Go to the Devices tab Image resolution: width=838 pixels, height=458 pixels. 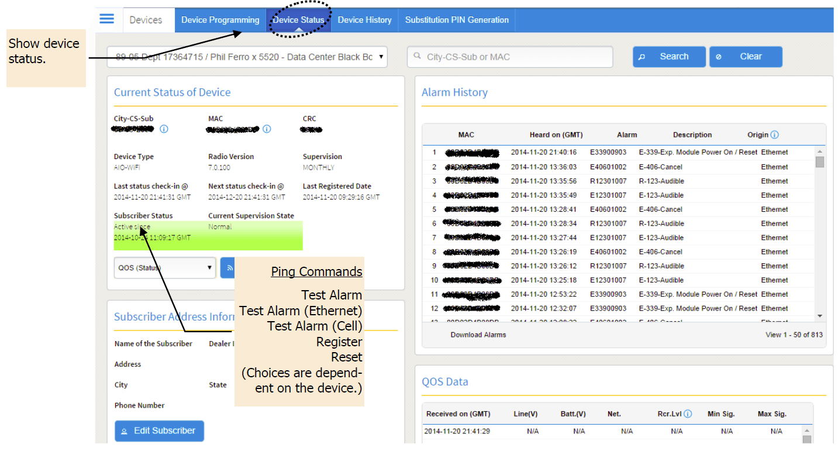(x=146, y=20)
